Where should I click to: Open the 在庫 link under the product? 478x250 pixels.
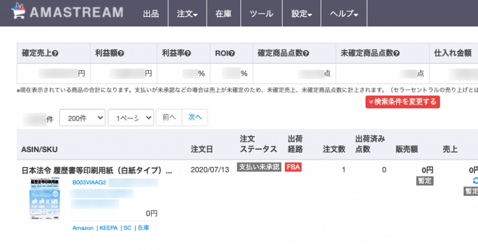tap(143, 228)
